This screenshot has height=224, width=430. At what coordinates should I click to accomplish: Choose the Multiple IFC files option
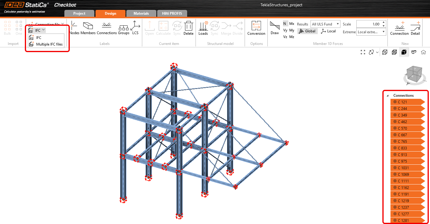(49, 44)
